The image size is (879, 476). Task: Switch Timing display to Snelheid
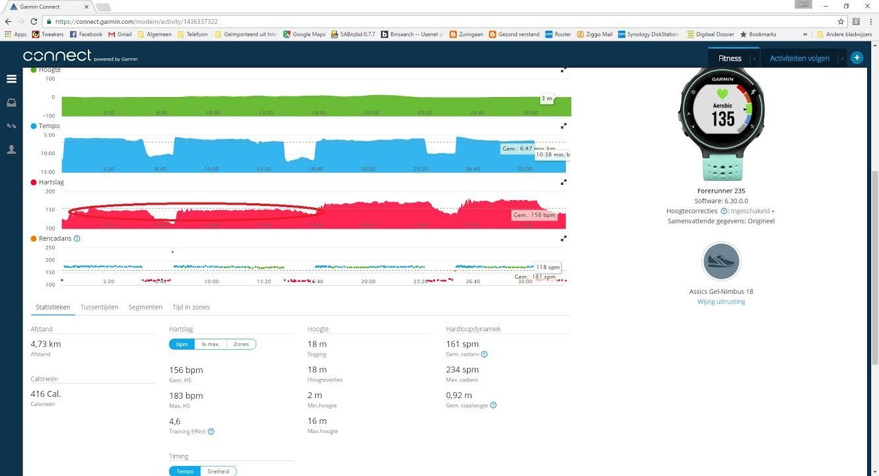click(x=219, y=471)
